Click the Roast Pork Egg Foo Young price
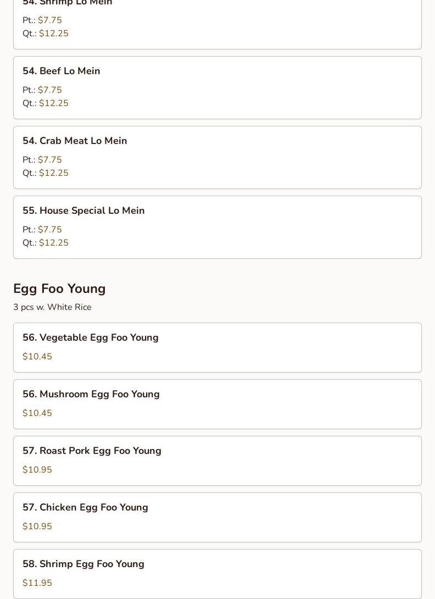 point(37,470)
